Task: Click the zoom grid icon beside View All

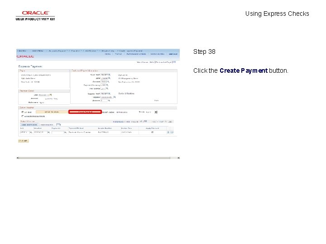Action: tap(141, 122)
